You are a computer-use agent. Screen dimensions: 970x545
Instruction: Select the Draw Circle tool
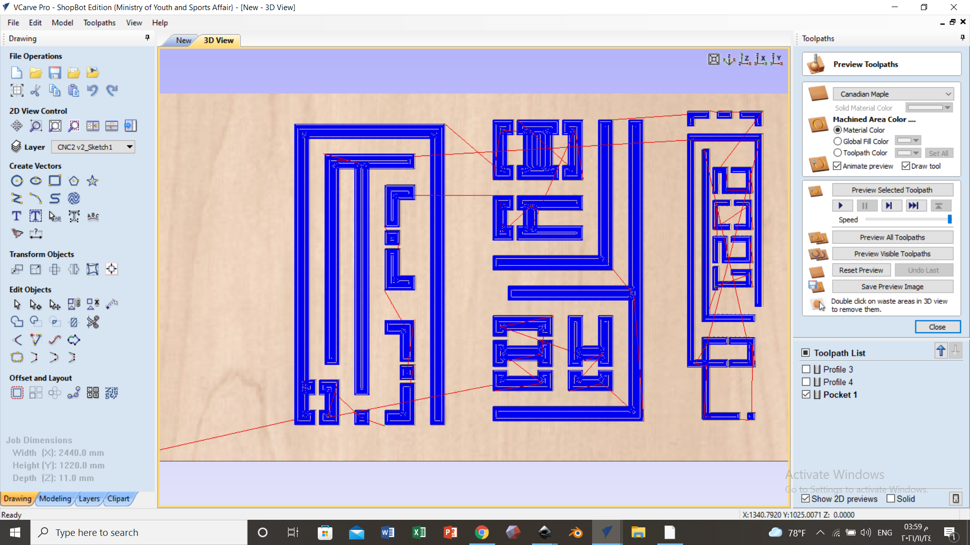[x=17, y=181]
